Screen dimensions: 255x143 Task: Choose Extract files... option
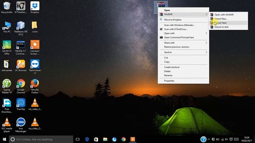(x=228, y=19)
